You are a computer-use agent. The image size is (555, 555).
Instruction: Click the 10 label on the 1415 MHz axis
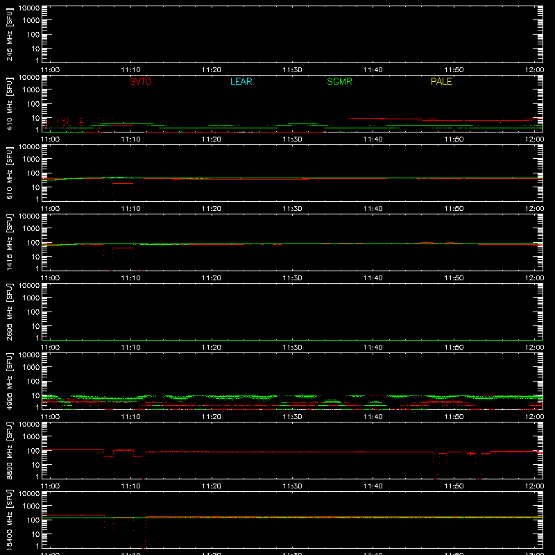tap(35, 257)
